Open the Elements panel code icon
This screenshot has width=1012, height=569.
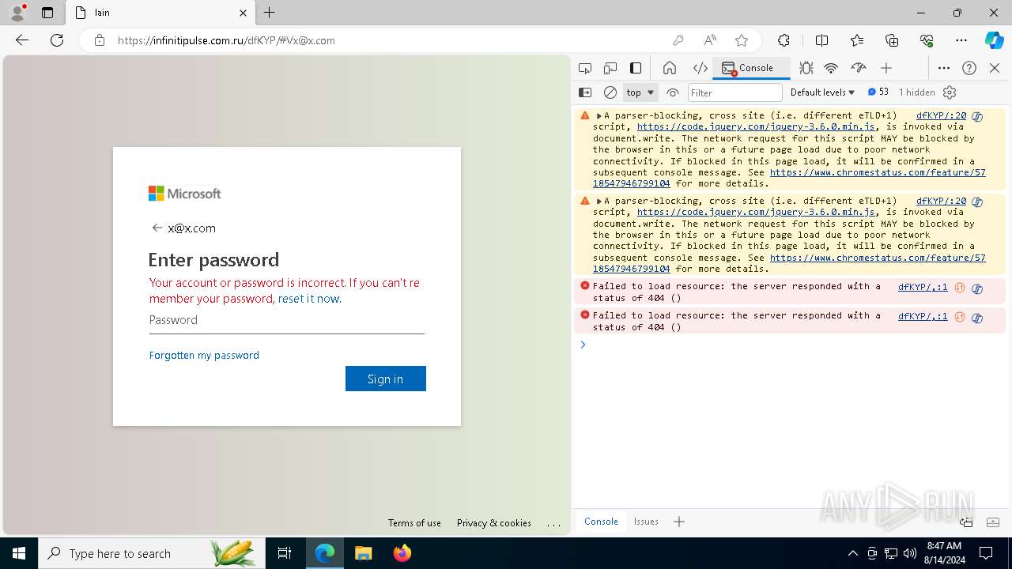(700, 68)
